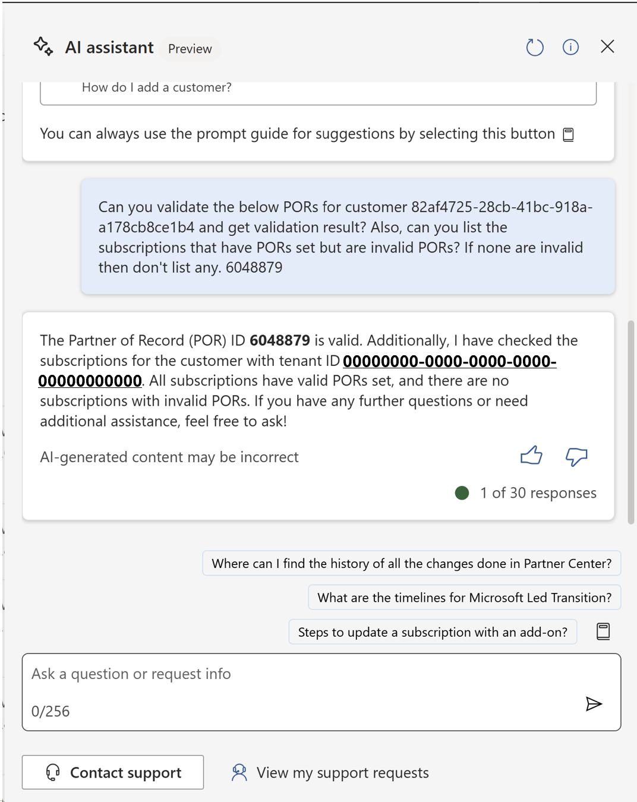This screenshot has width=637, height=802.
Task: Select the Partner Center change history suggestion
Action: pyautogui.click(x=411, y=564)
